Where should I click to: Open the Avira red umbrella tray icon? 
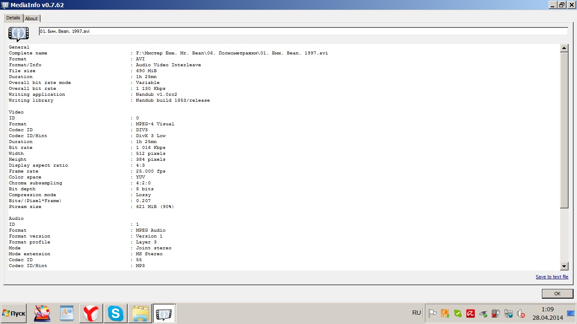coord(471,313)
